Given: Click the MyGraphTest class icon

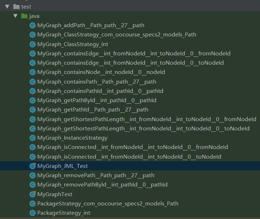Looking at the screenshot, I should click(33, 194).
